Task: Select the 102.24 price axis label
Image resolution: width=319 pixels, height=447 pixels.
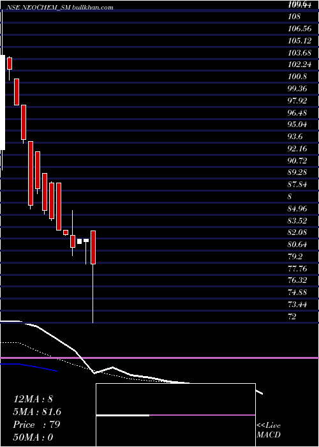Action: click(300, 64)
